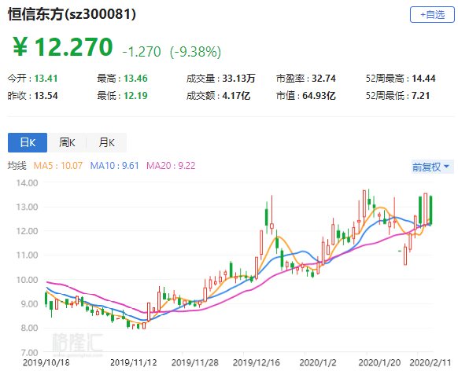Click the 市值 value 64.93亿
The height and width of the screenshot is (371, 458).
319,96
